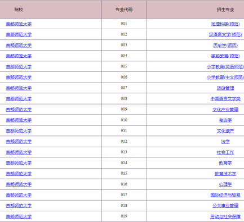This screenshot has height=222, width=244.
Task: Open the 汉语言文学(师范) major link
Action: point(225,34)
